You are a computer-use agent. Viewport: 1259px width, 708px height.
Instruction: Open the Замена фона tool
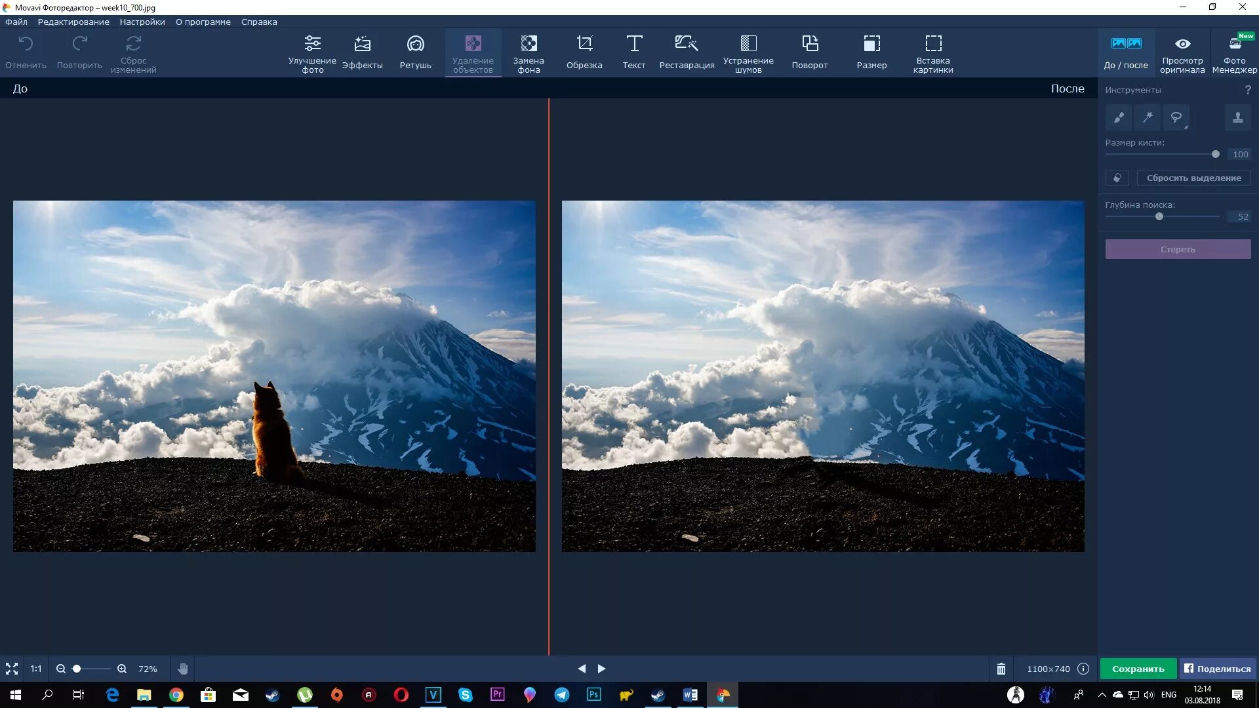click(x=529, y=52)
